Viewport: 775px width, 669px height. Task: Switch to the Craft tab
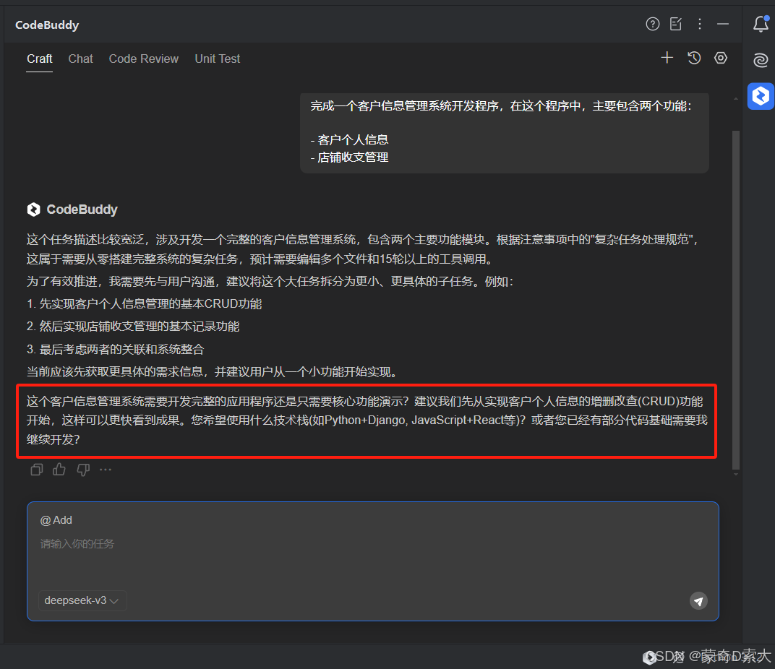(x=40, y=59)
